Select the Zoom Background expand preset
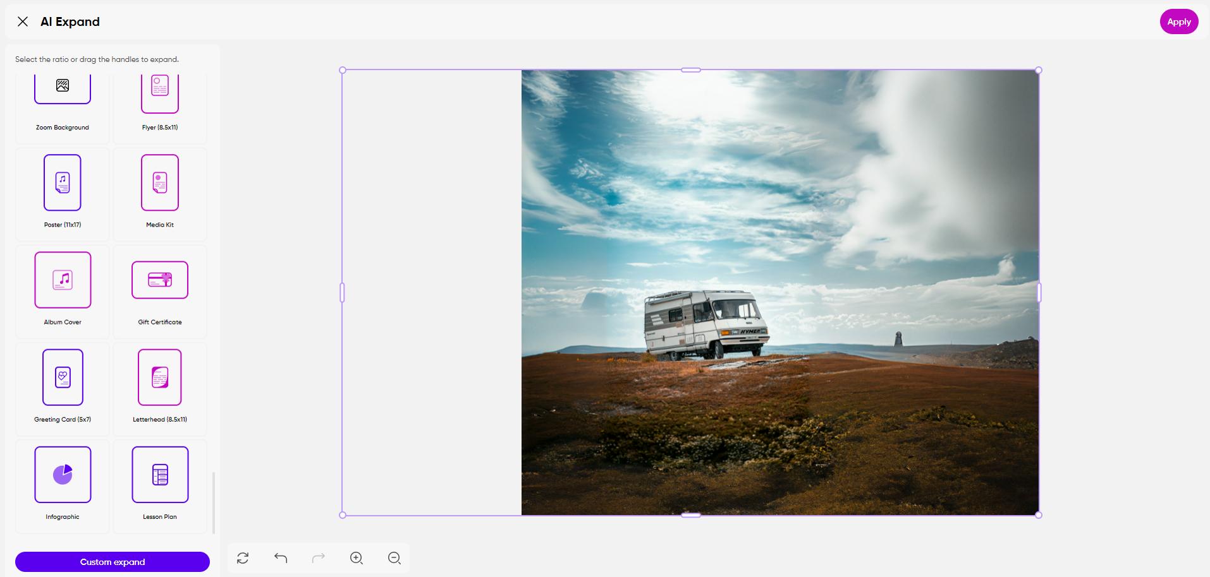 tap(62, 101)
